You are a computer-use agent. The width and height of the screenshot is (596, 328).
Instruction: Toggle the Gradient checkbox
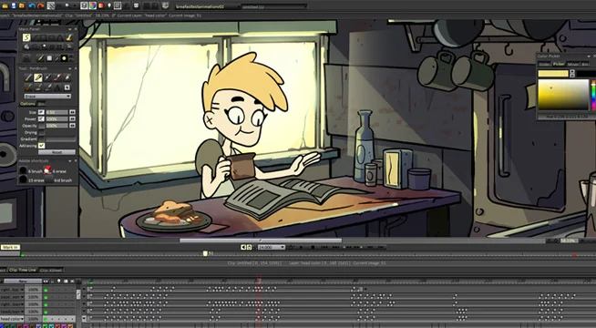41,139
